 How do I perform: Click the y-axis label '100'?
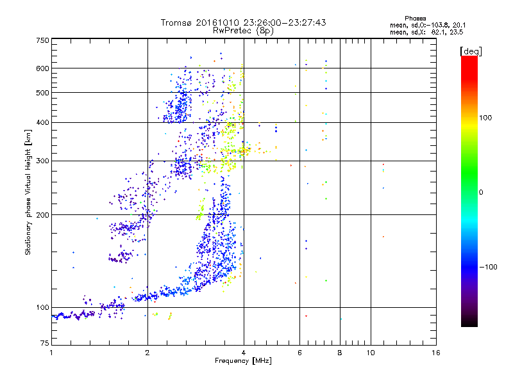pyautogui.click(x=42, y=307)
